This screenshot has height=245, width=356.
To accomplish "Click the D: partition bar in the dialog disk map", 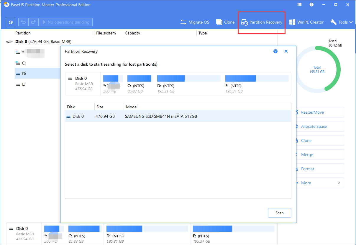I will point(188,79).
